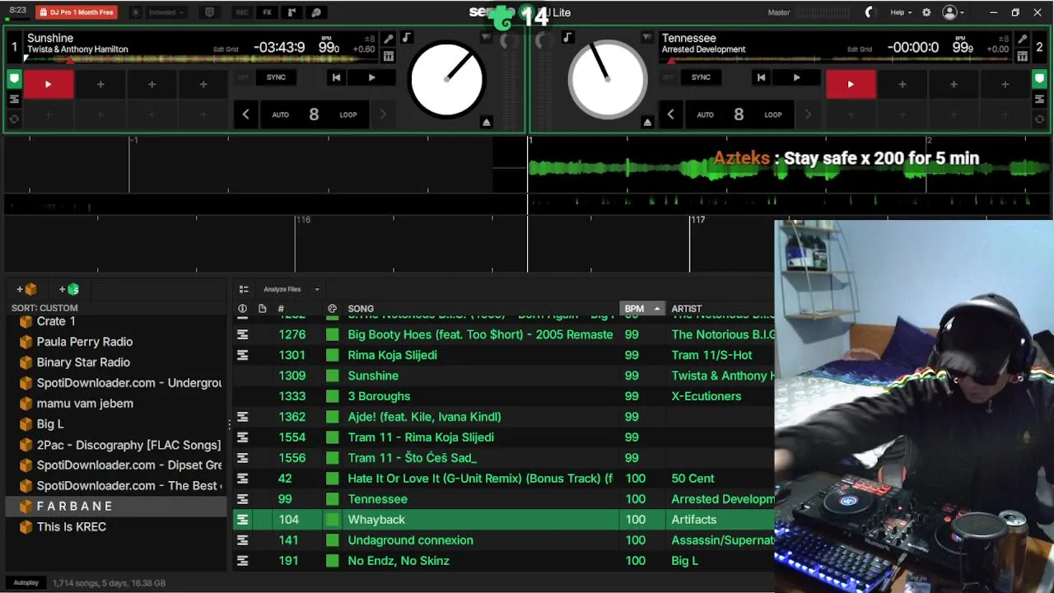Halve the auto loop size on deck 2
Viewport: 1054px width, 593px height.
(670, 114)
